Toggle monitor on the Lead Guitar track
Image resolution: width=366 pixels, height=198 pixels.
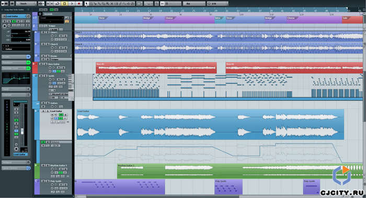click(56, 115)
